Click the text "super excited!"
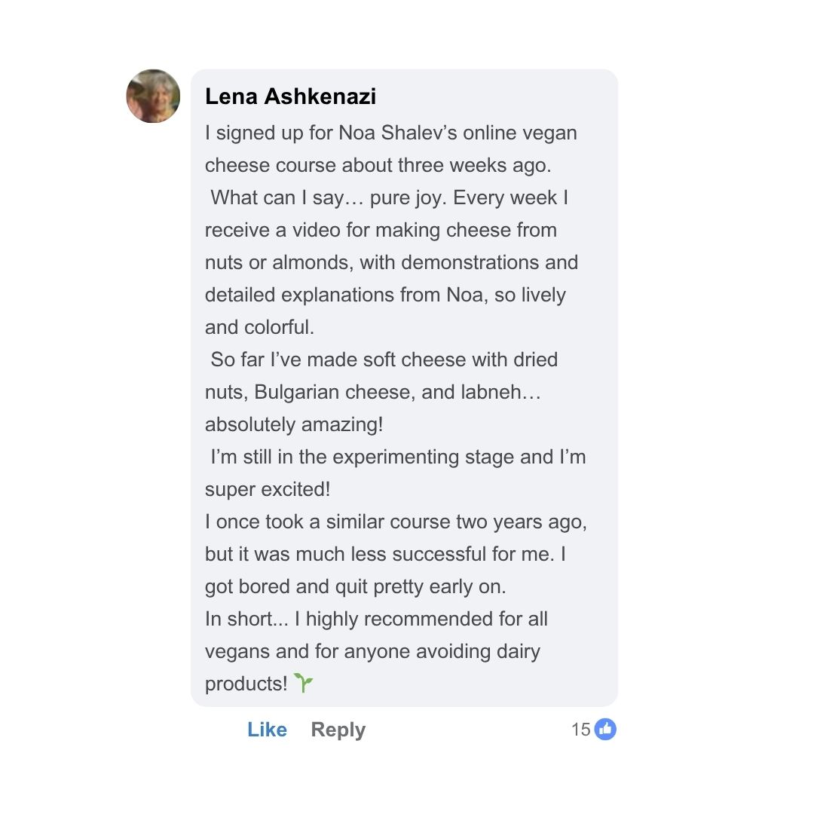Screen dimensions: 814x814 pos(268,489)
